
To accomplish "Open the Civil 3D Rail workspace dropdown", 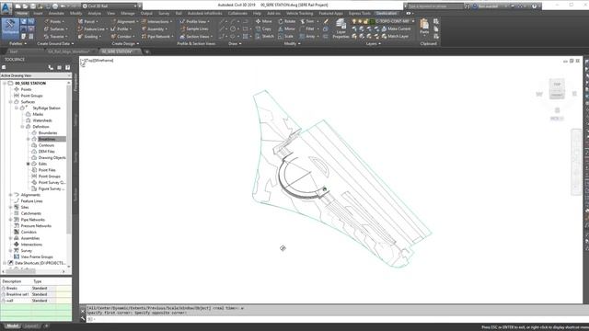I will (110, 6).
